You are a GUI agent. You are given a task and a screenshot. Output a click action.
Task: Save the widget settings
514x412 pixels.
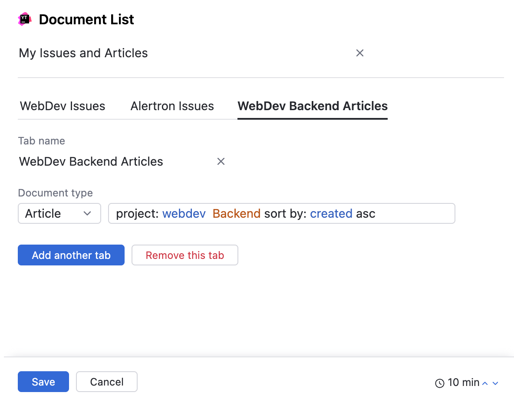point(43,382)
